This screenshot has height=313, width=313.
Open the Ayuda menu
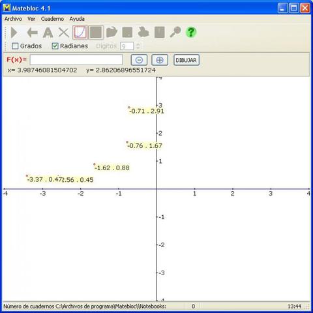(77, 19)
